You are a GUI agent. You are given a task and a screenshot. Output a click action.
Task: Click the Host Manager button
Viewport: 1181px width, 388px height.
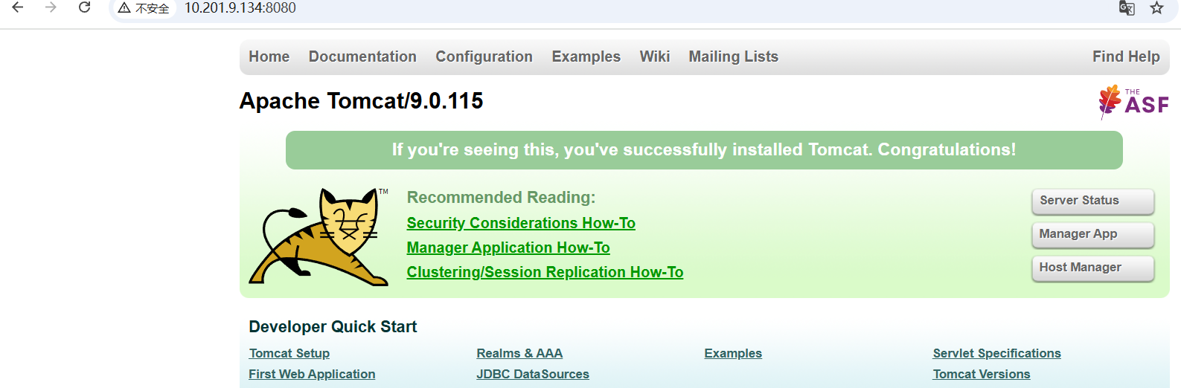click(1092, 268)
